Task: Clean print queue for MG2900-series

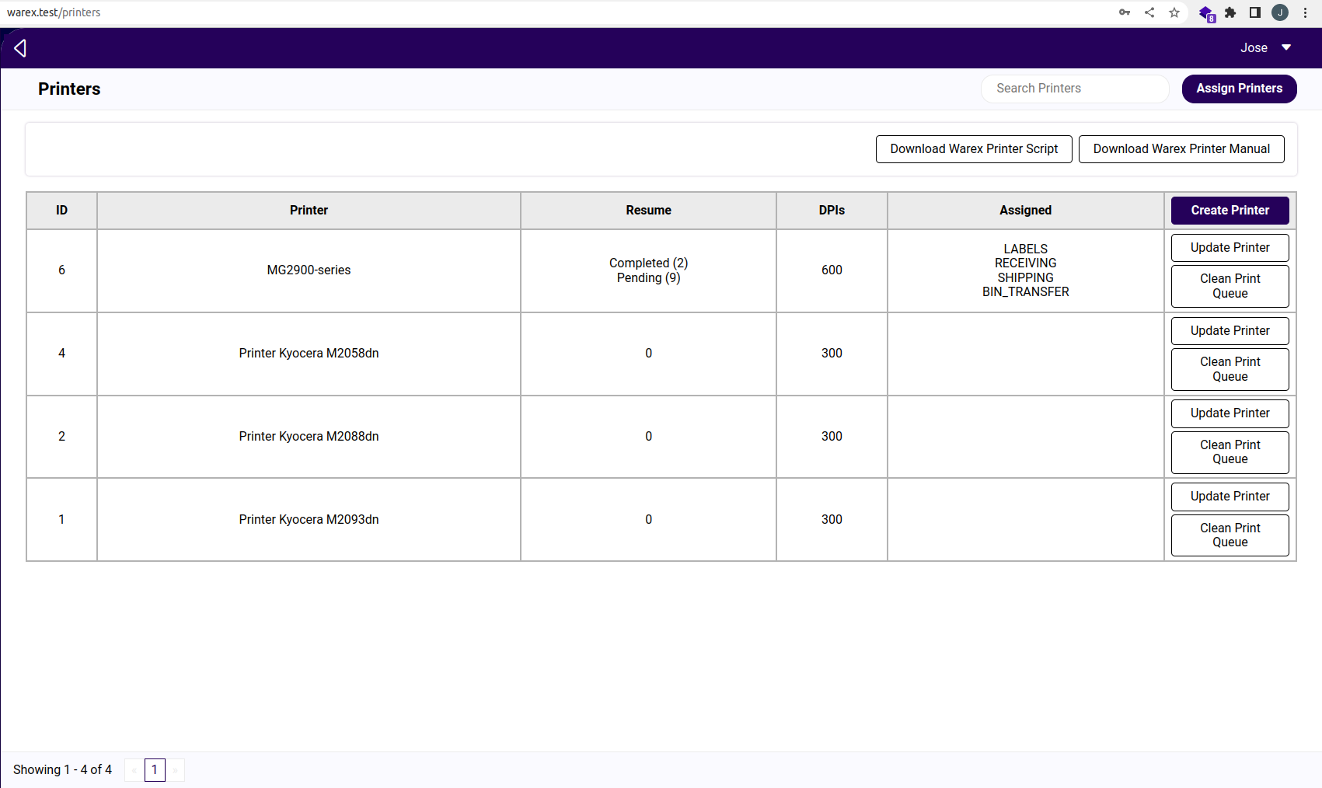Action: pyautogui.click(x=1230, y=286)
